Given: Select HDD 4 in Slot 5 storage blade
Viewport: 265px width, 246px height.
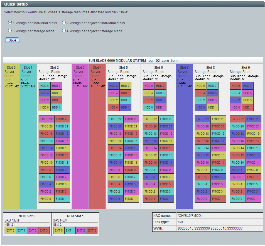Looking at the screenshot, I should [x=114, y=93].
